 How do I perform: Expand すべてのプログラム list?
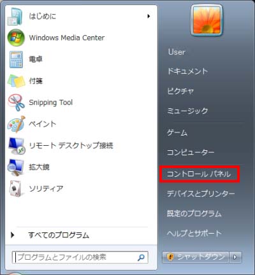click(50, 235)
